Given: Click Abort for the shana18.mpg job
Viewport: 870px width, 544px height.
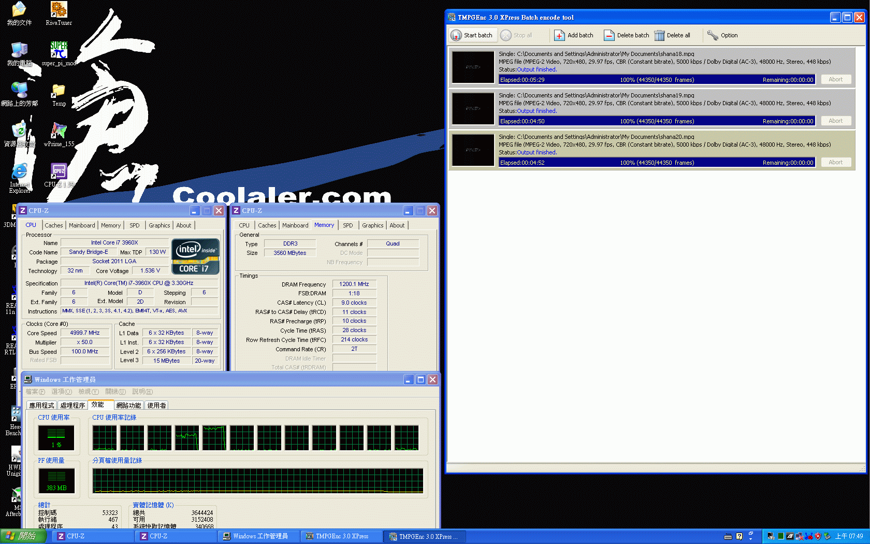Looking at the screenshot, I should [836, 79].
